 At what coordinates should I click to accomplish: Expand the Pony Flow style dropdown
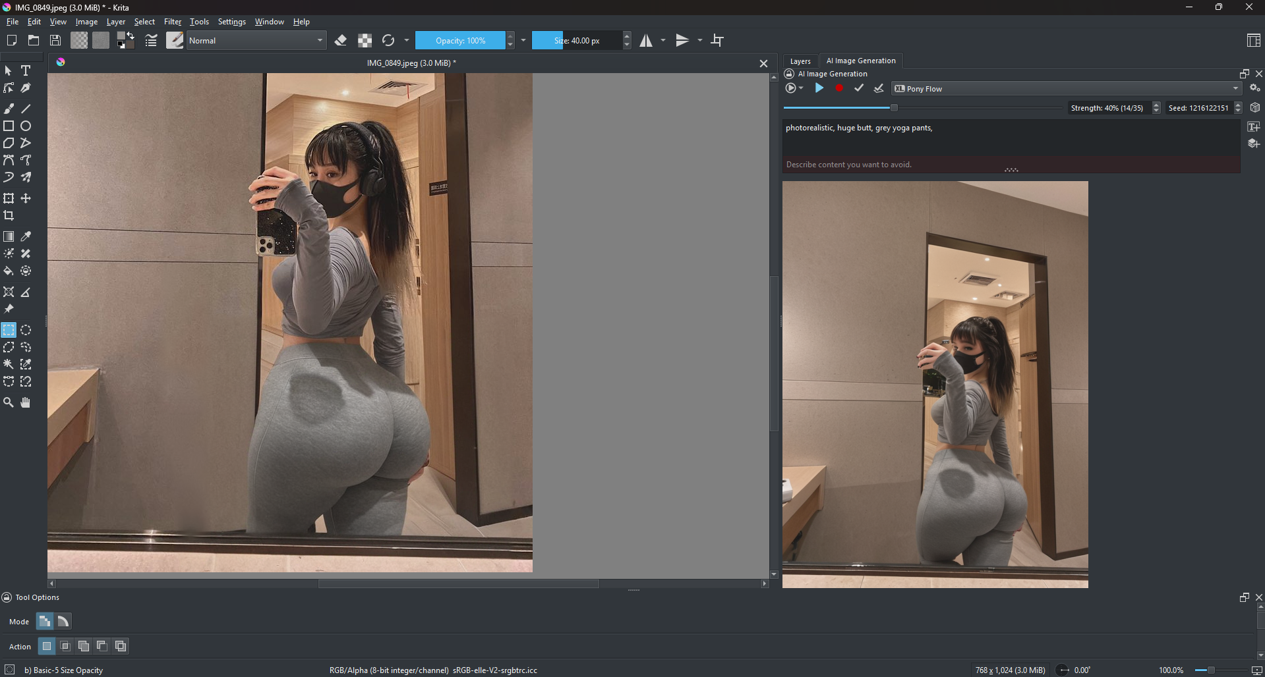tap(1066, 89)
